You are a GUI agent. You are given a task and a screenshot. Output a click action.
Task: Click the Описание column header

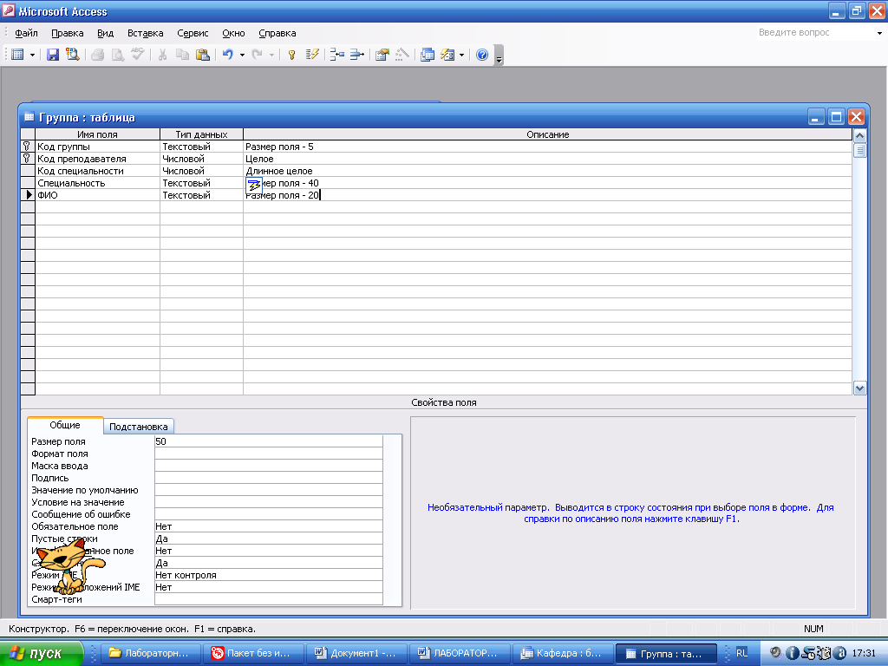pyautogui.click(x=548, y=134)
